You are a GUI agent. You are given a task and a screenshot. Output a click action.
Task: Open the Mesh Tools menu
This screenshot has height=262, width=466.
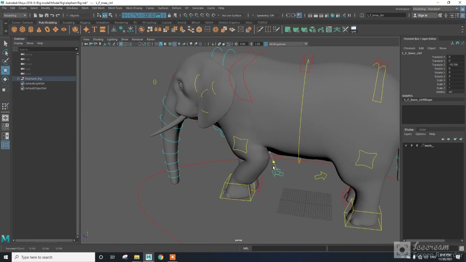[115, 8]
